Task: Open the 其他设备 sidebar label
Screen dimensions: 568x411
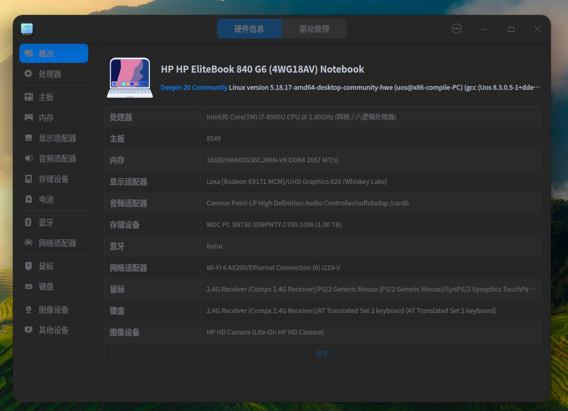Action: point(54,330)
